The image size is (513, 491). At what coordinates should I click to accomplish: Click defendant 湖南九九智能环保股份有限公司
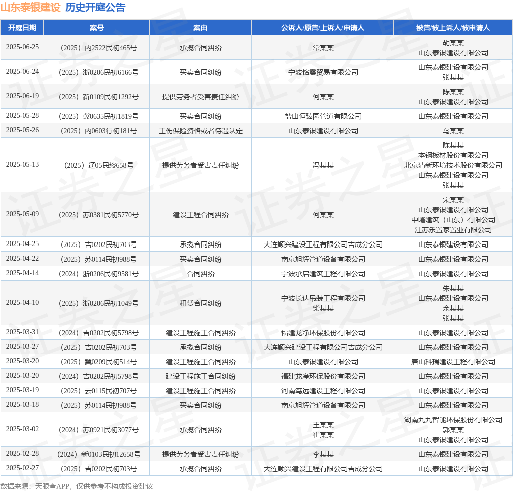453,420
